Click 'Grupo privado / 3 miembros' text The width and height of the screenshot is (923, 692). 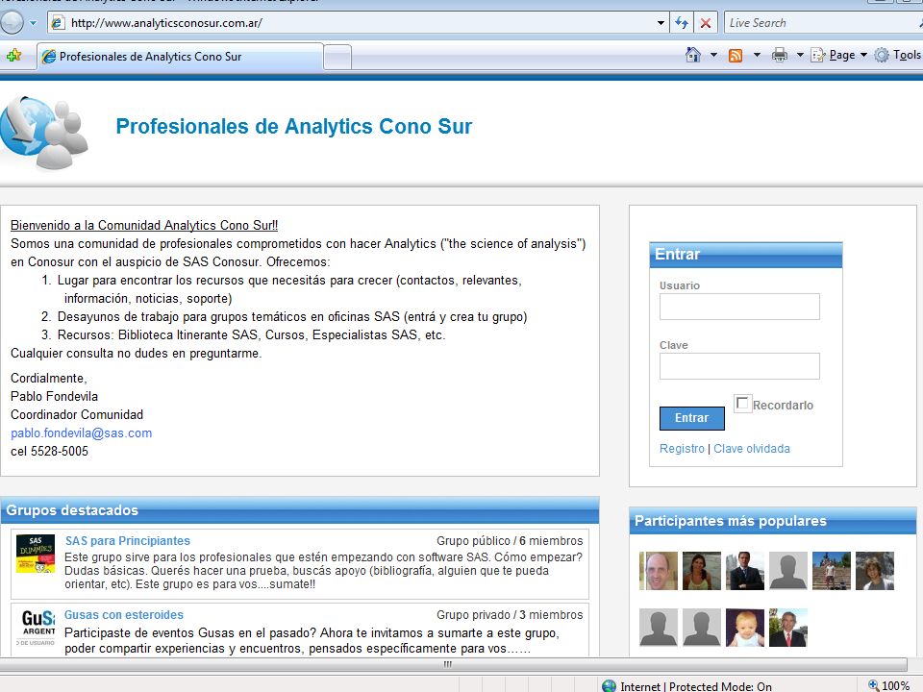510,615
